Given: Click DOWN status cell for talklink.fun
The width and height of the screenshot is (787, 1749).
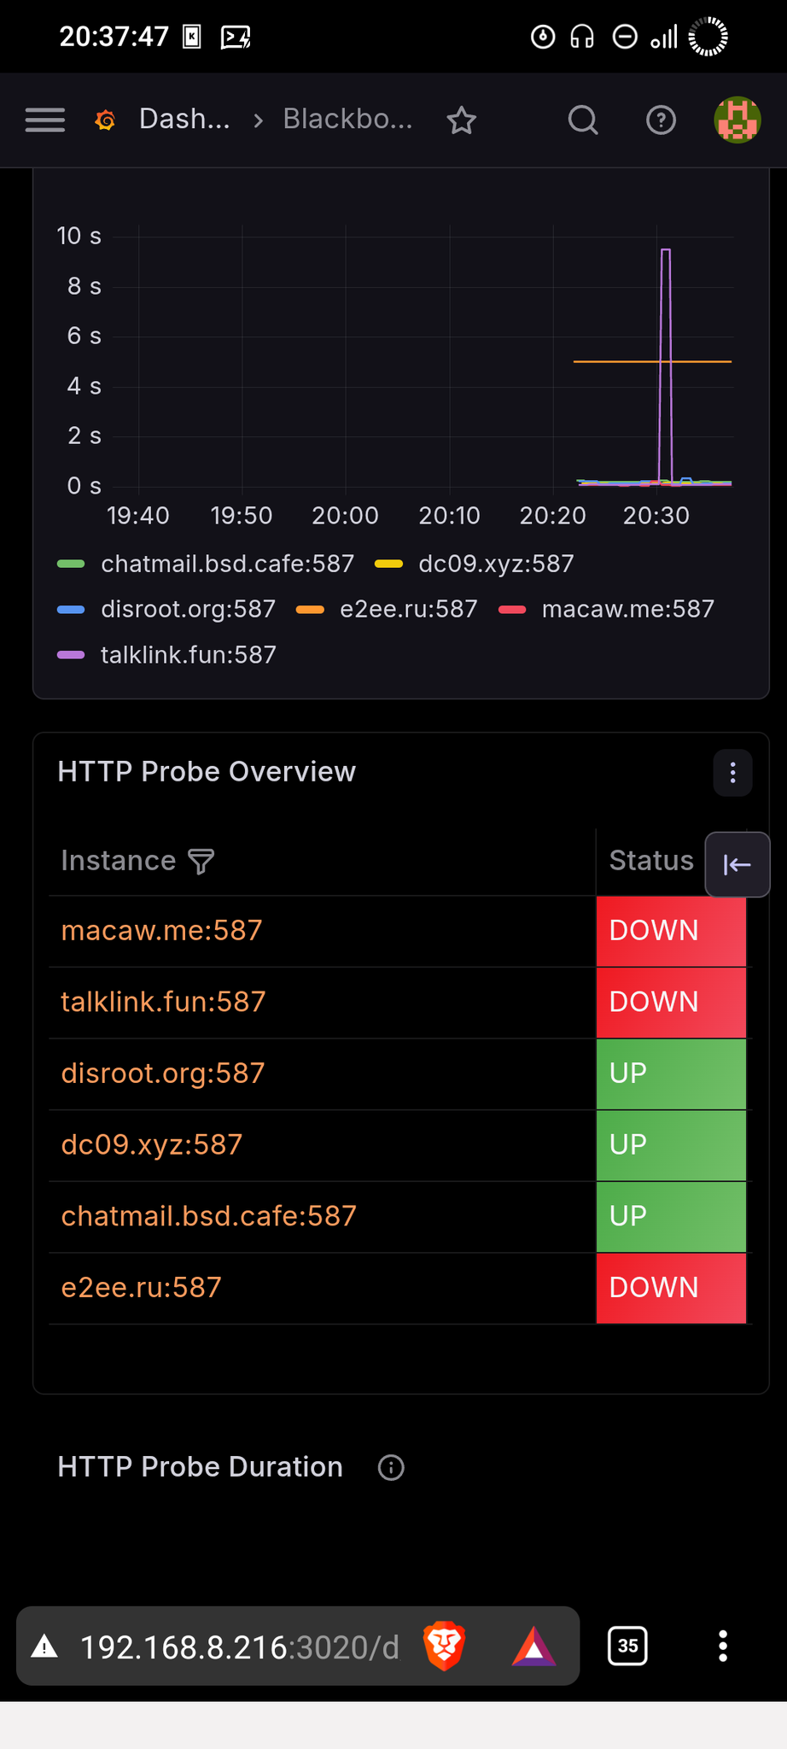Looking at the screenshot, I should [x=671, y=1003].
